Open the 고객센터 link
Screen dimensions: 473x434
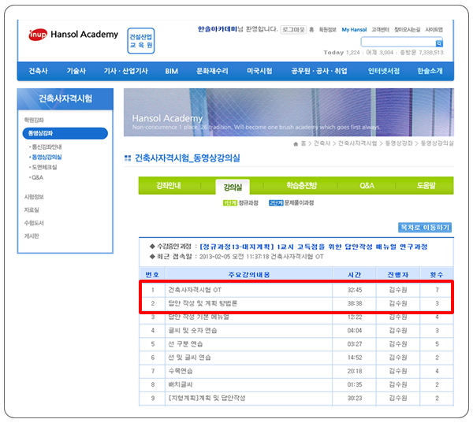pos(380,29)
